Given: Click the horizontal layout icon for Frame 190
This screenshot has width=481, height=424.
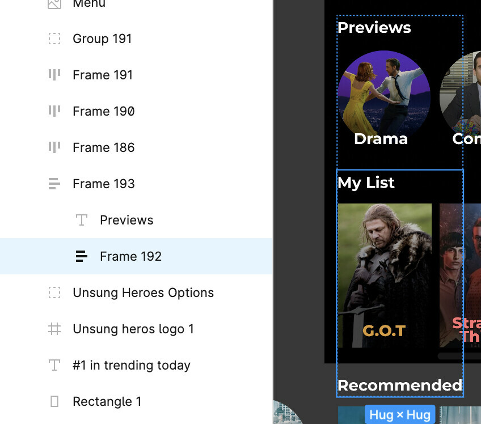Looking at the screenshot, I should tap(54, 111).
